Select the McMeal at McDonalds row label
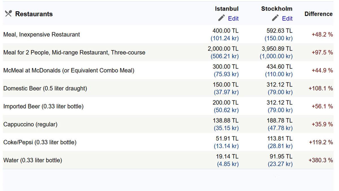This screenshot has height=191, width=339. pyautogui.click(x=69, y=70)
